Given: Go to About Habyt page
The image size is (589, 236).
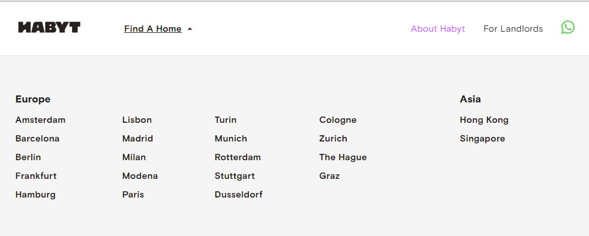Looking at the screenshot, I should [438, 29].
